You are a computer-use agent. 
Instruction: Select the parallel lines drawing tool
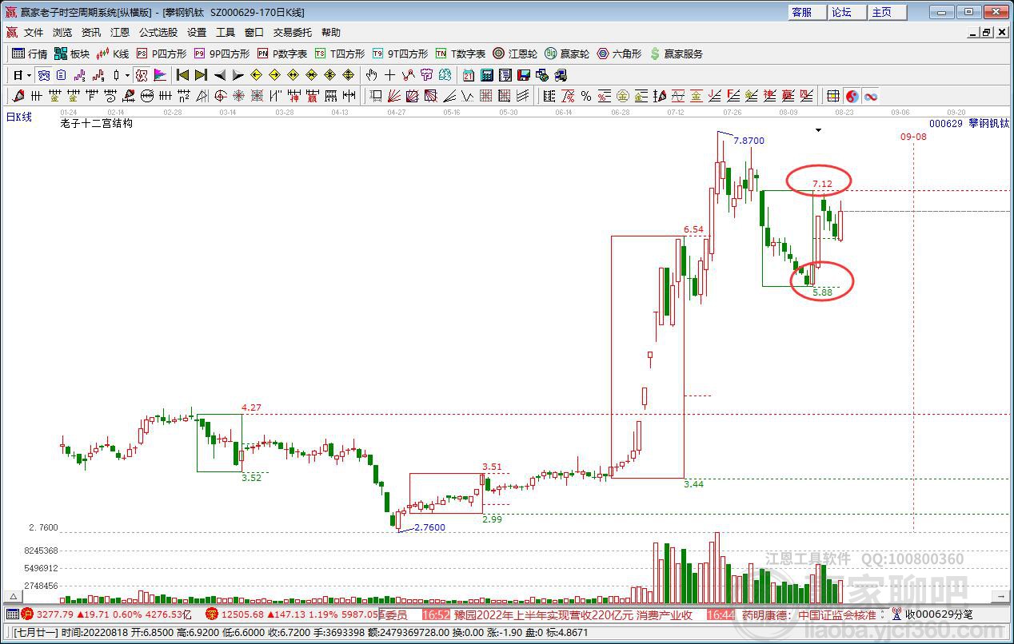pyautogui.click(x=523, y=96)
